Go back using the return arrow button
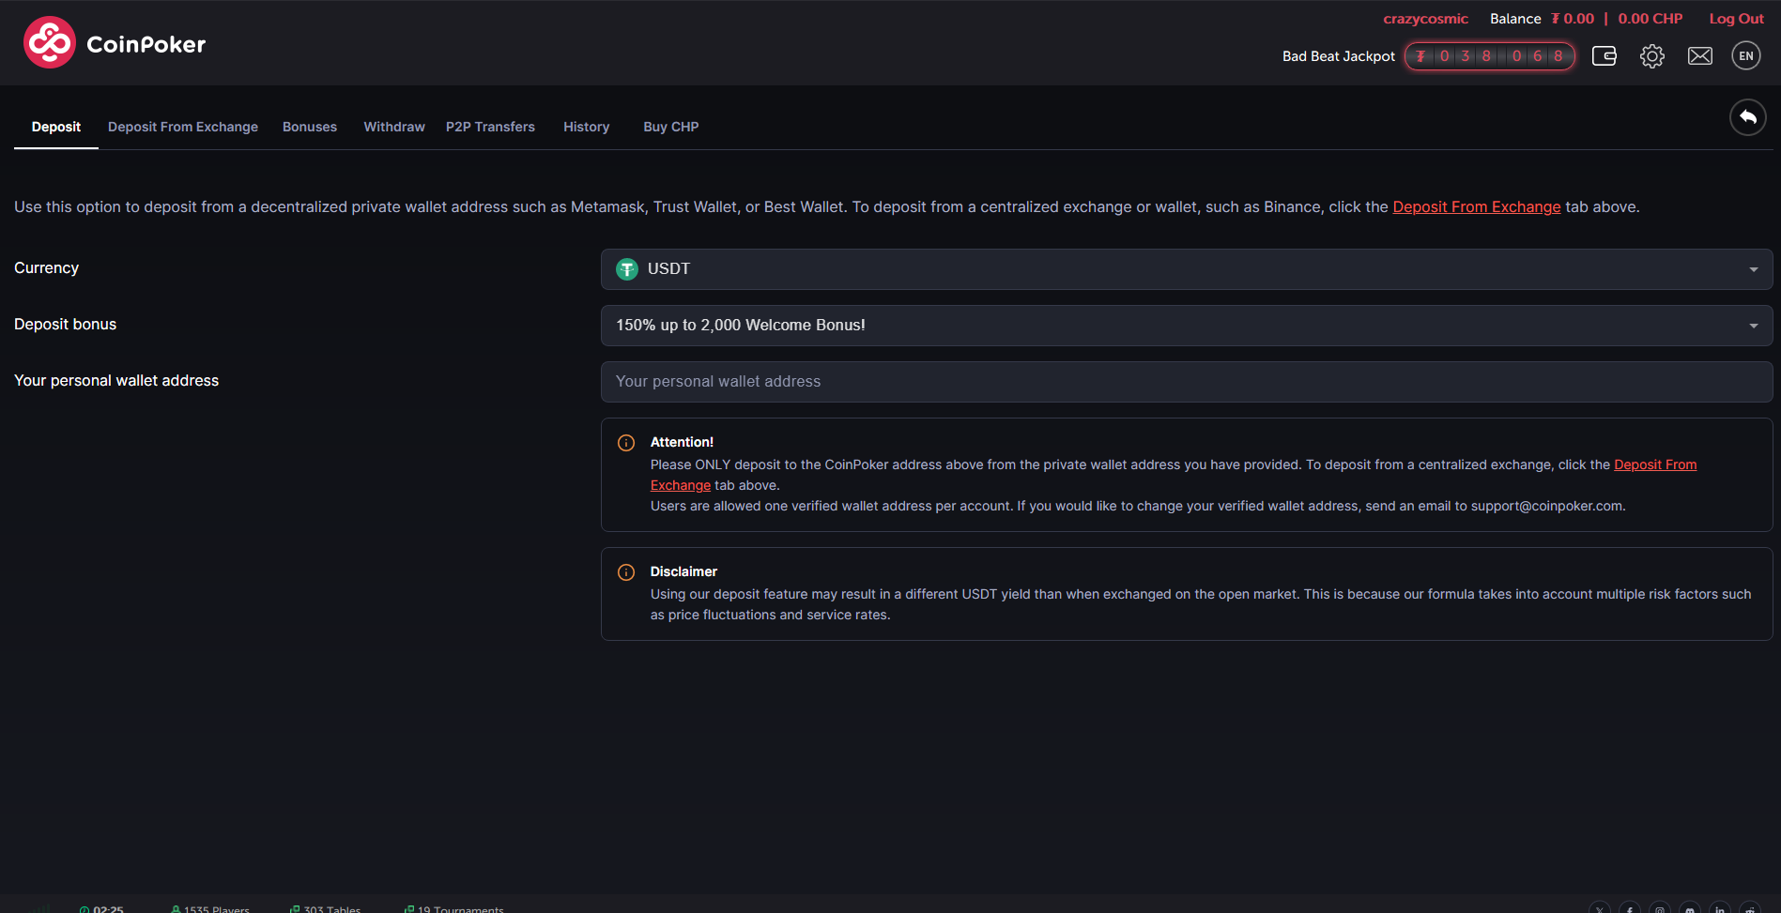Viewport: 1781px width, 913px height. pos(1748,117)
